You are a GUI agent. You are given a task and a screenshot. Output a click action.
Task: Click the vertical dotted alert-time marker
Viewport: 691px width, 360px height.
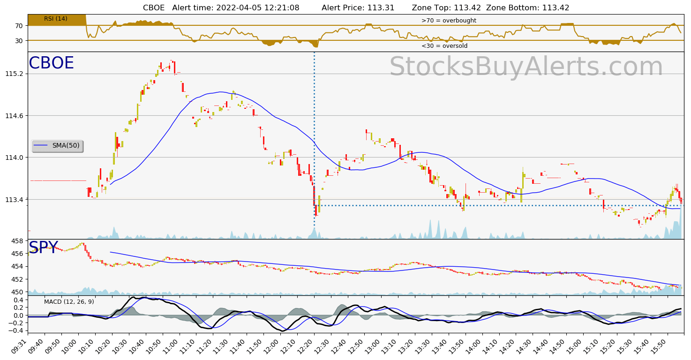tap(314, 145)
